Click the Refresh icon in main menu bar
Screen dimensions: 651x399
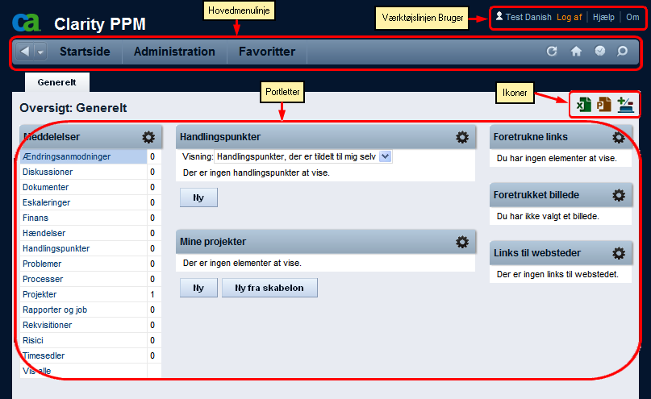[x=551, y=51]
